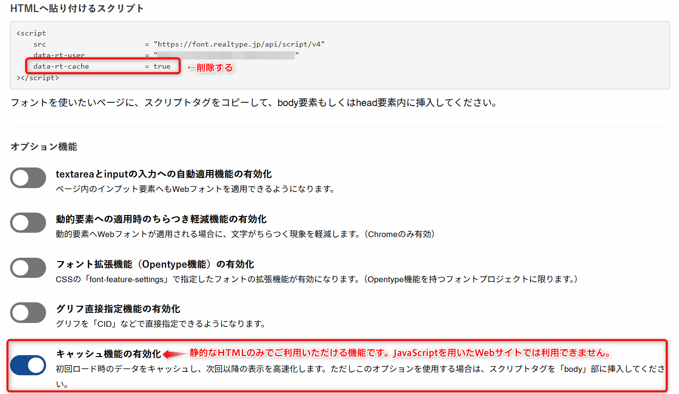679x394 pixels.
Task: Click the opening <script tag line
Action: (x=31, y=33)
